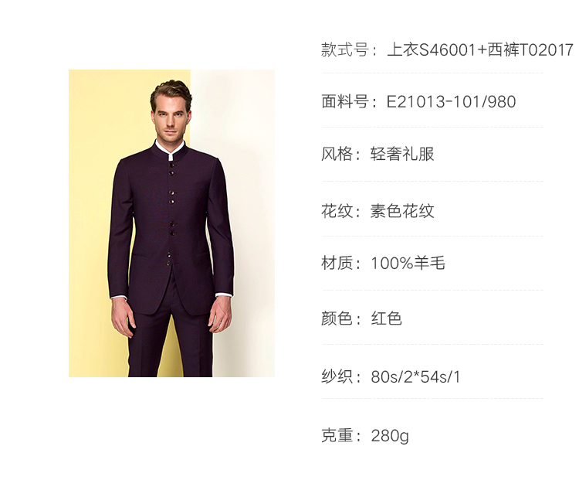
Task: Select the 红色 color value
Action: pos(386,318)
